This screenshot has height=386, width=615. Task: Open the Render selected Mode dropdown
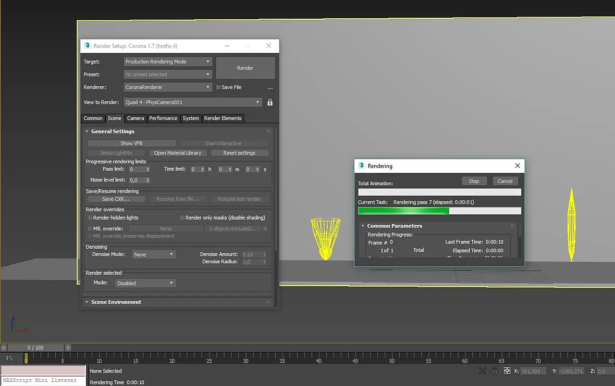(145, 283)
